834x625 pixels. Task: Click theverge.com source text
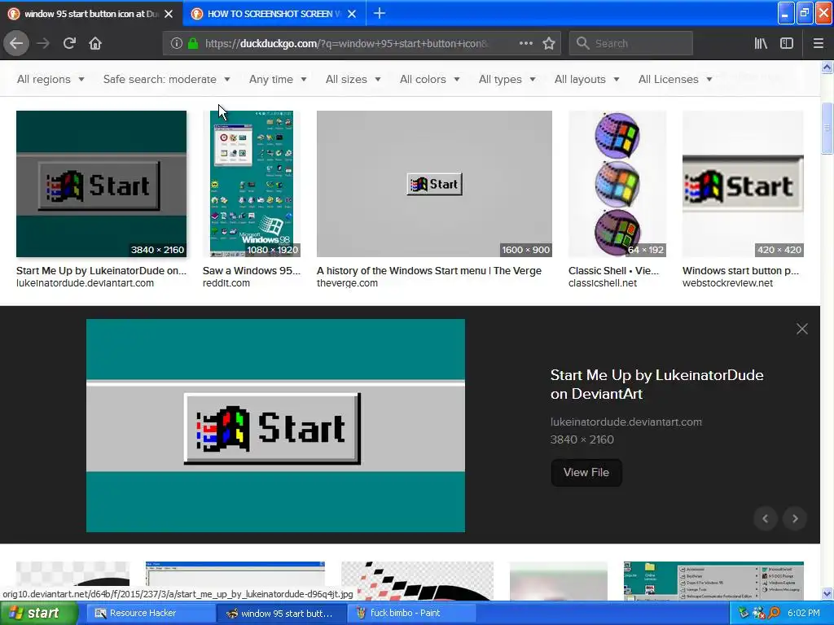(347, 283)
